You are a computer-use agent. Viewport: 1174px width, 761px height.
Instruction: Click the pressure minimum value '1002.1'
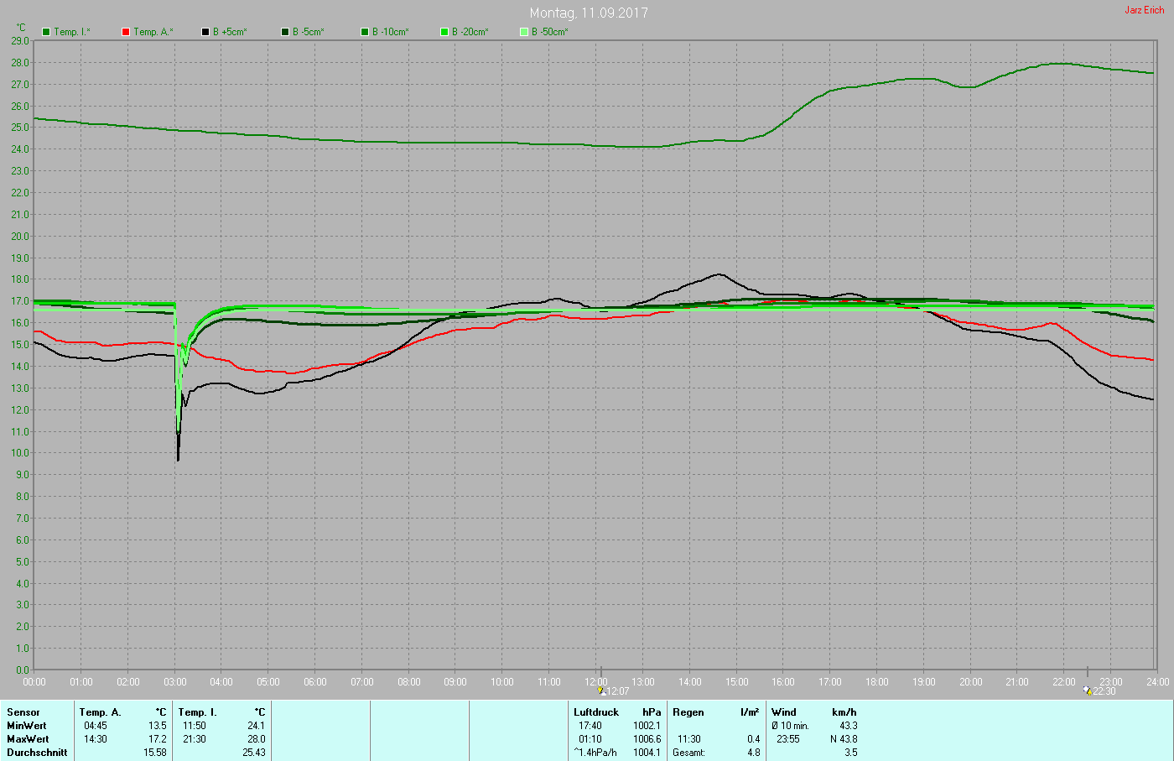click(x=647, y=726)
